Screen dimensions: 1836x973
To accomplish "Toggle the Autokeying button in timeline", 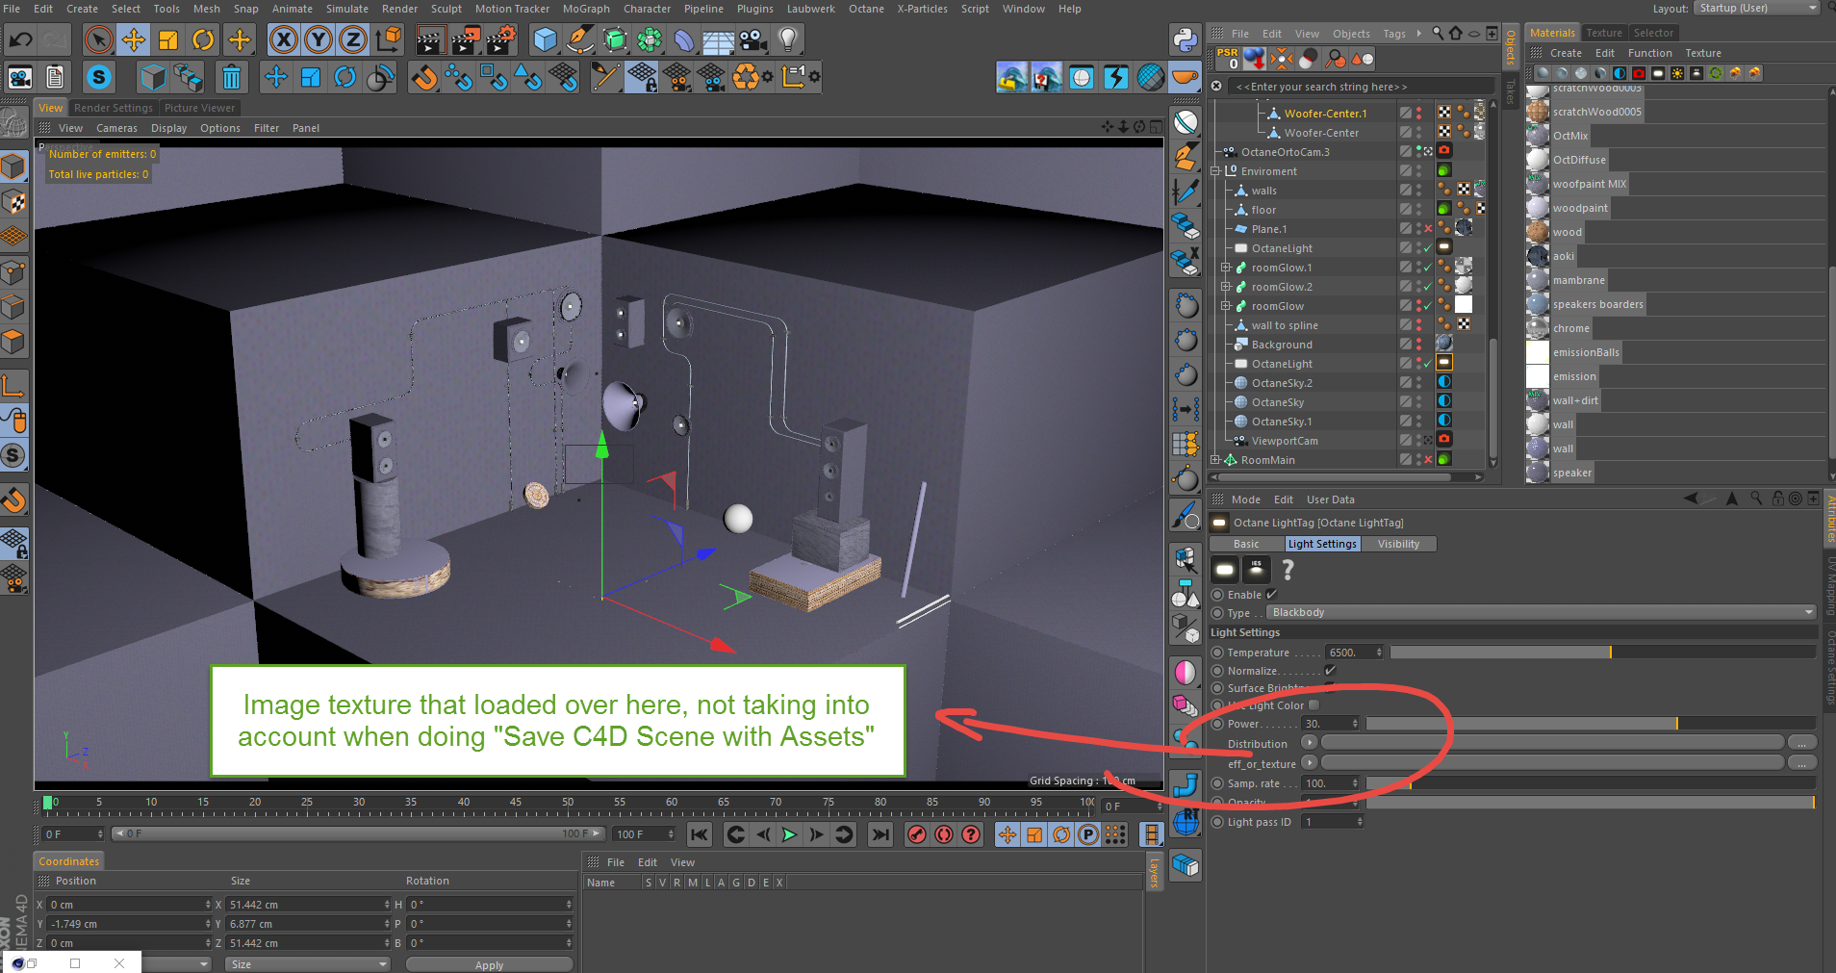I will click(x=944, y=834).
